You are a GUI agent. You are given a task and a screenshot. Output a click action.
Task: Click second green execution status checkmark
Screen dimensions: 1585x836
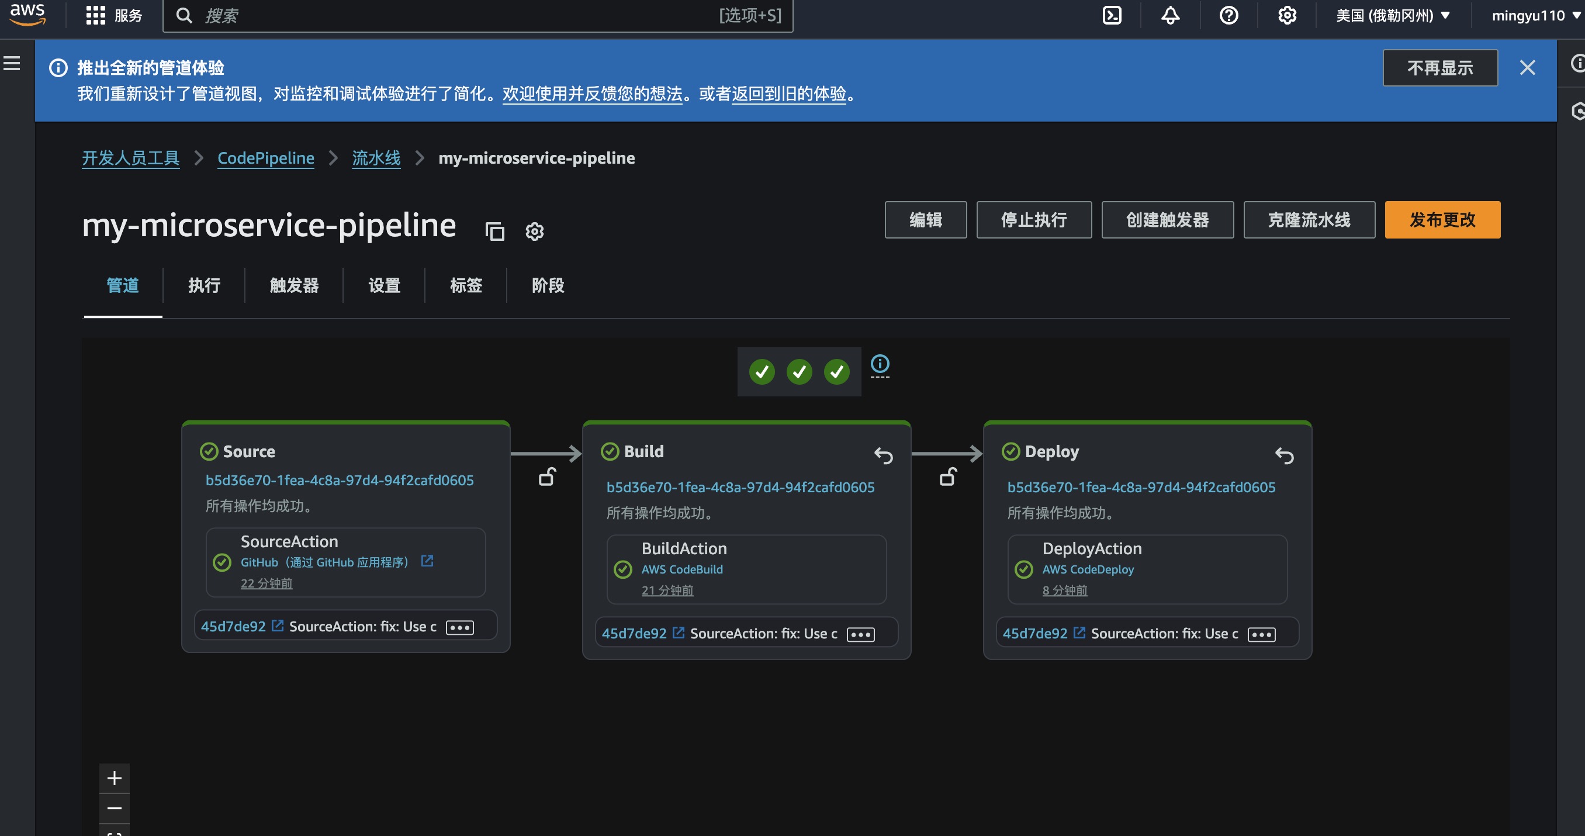pos(800,372)
